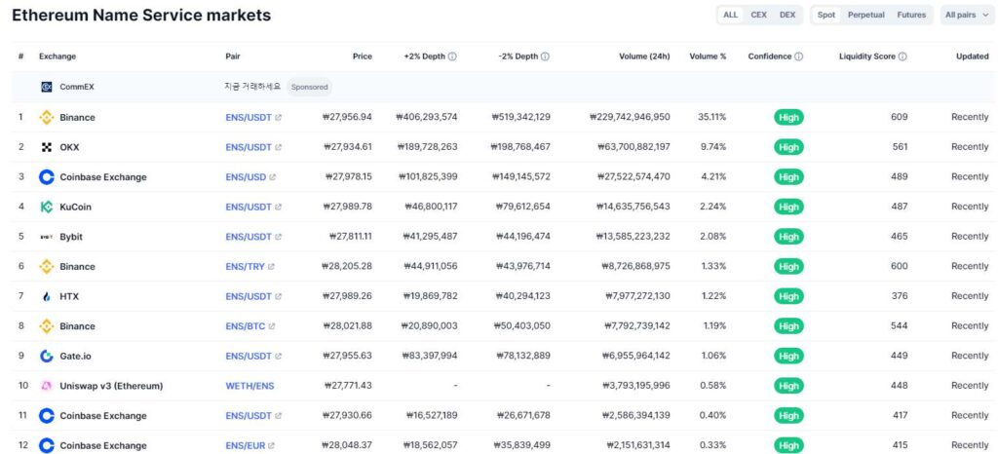The height and width of the screenshot is (454, 998).
Task: Click price ₩28,205.28 in ENS/TRY row
Action: [x=347, y=266]
